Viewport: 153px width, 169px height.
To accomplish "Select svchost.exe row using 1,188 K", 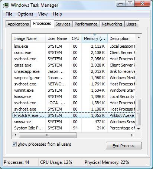I will tap(74, 109).
